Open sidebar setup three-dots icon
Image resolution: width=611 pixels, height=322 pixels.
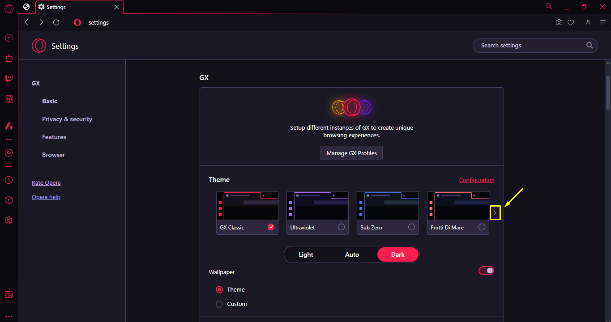tap(9, 316)
